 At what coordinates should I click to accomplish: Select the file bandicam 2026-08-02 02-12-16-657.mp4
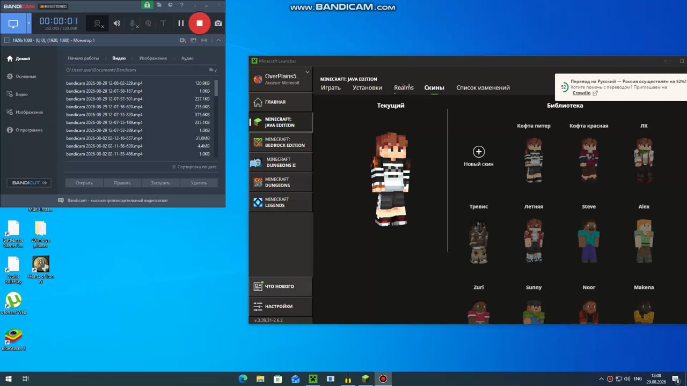pos(138,138)
